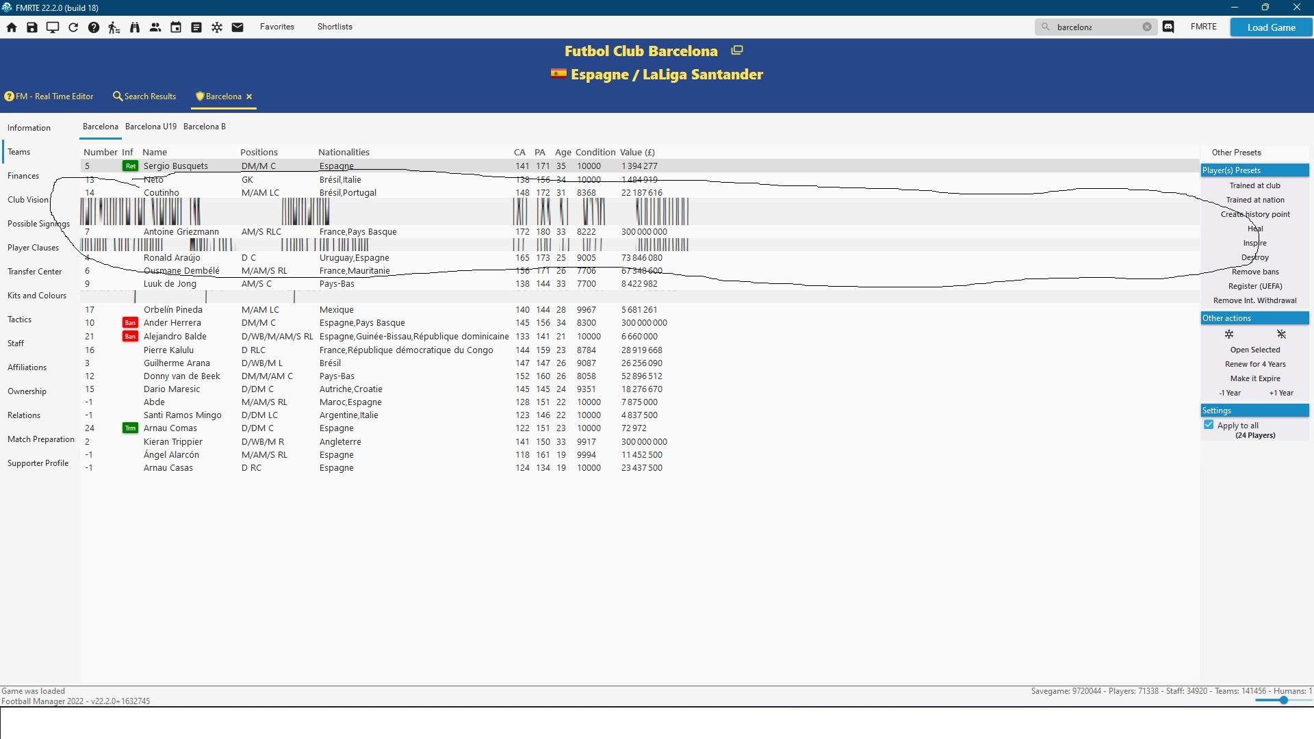Viewport: 1314px width, 739px height.
Task: Click the Remove bans preset
Action: coord(1254,272)
